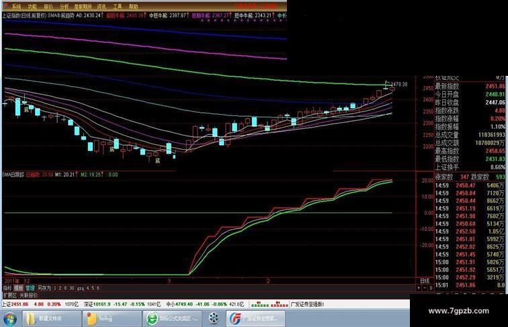
Task: Click the 另存为 button
Action: (44, 287)
